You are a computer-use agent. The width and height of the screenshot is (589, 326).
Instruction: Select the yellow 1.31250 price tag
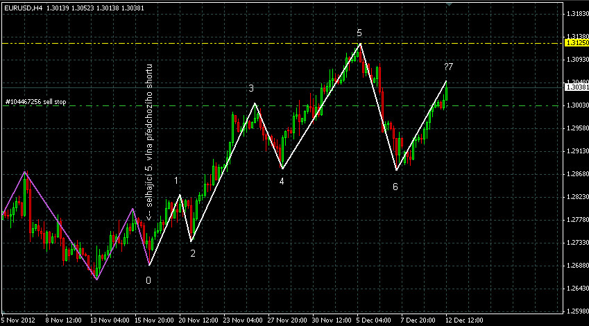pyautogui.click(x=574, y=43)
